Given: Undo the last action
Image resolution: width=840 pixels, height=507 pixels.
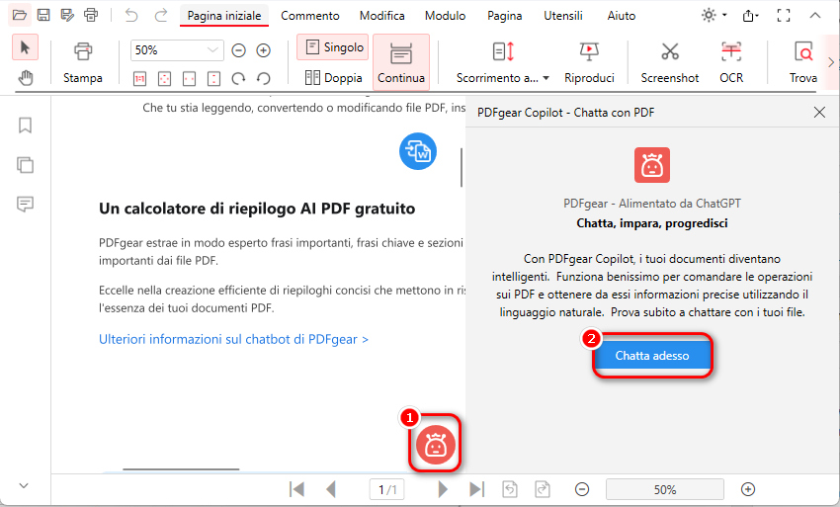Looking at the screenshot, I should pyautogui.click(x=131, y=15).
